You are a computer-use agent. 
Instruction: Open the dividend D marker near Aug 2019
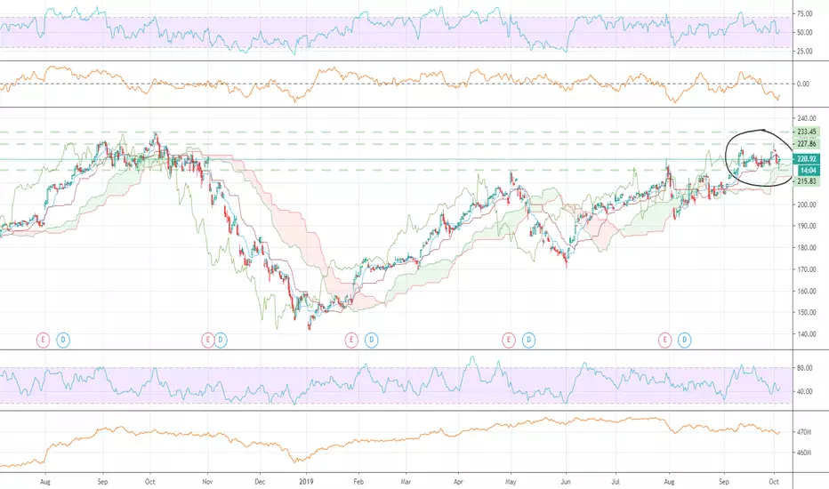tap(685, 340)
